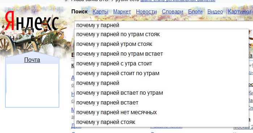Select suggestion 'почему у парней утром стояк'
The width and height of the screenshot is (253, 133).
click(161, 44)
